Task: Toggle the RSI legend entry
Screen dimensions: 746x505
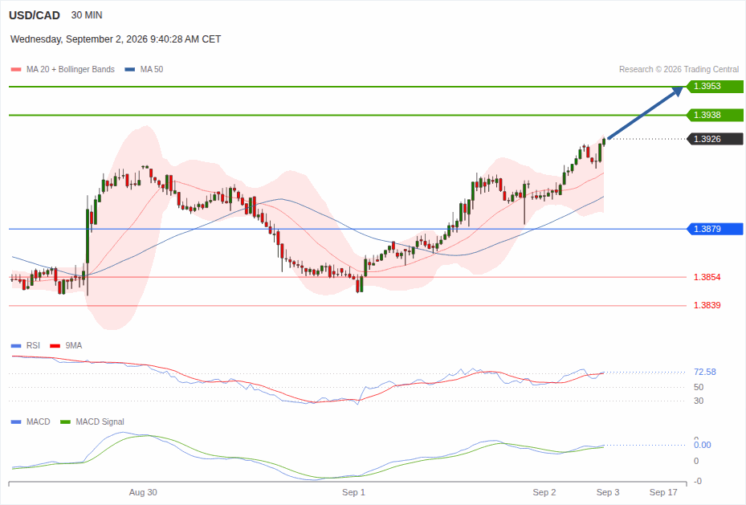Action: [25, 346]
